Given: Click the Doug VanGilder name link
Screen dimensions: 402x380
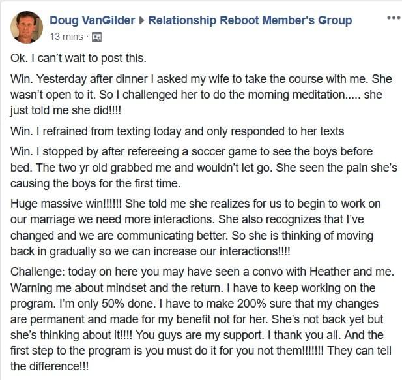Looking at the screenshot, I should [93, 20].
